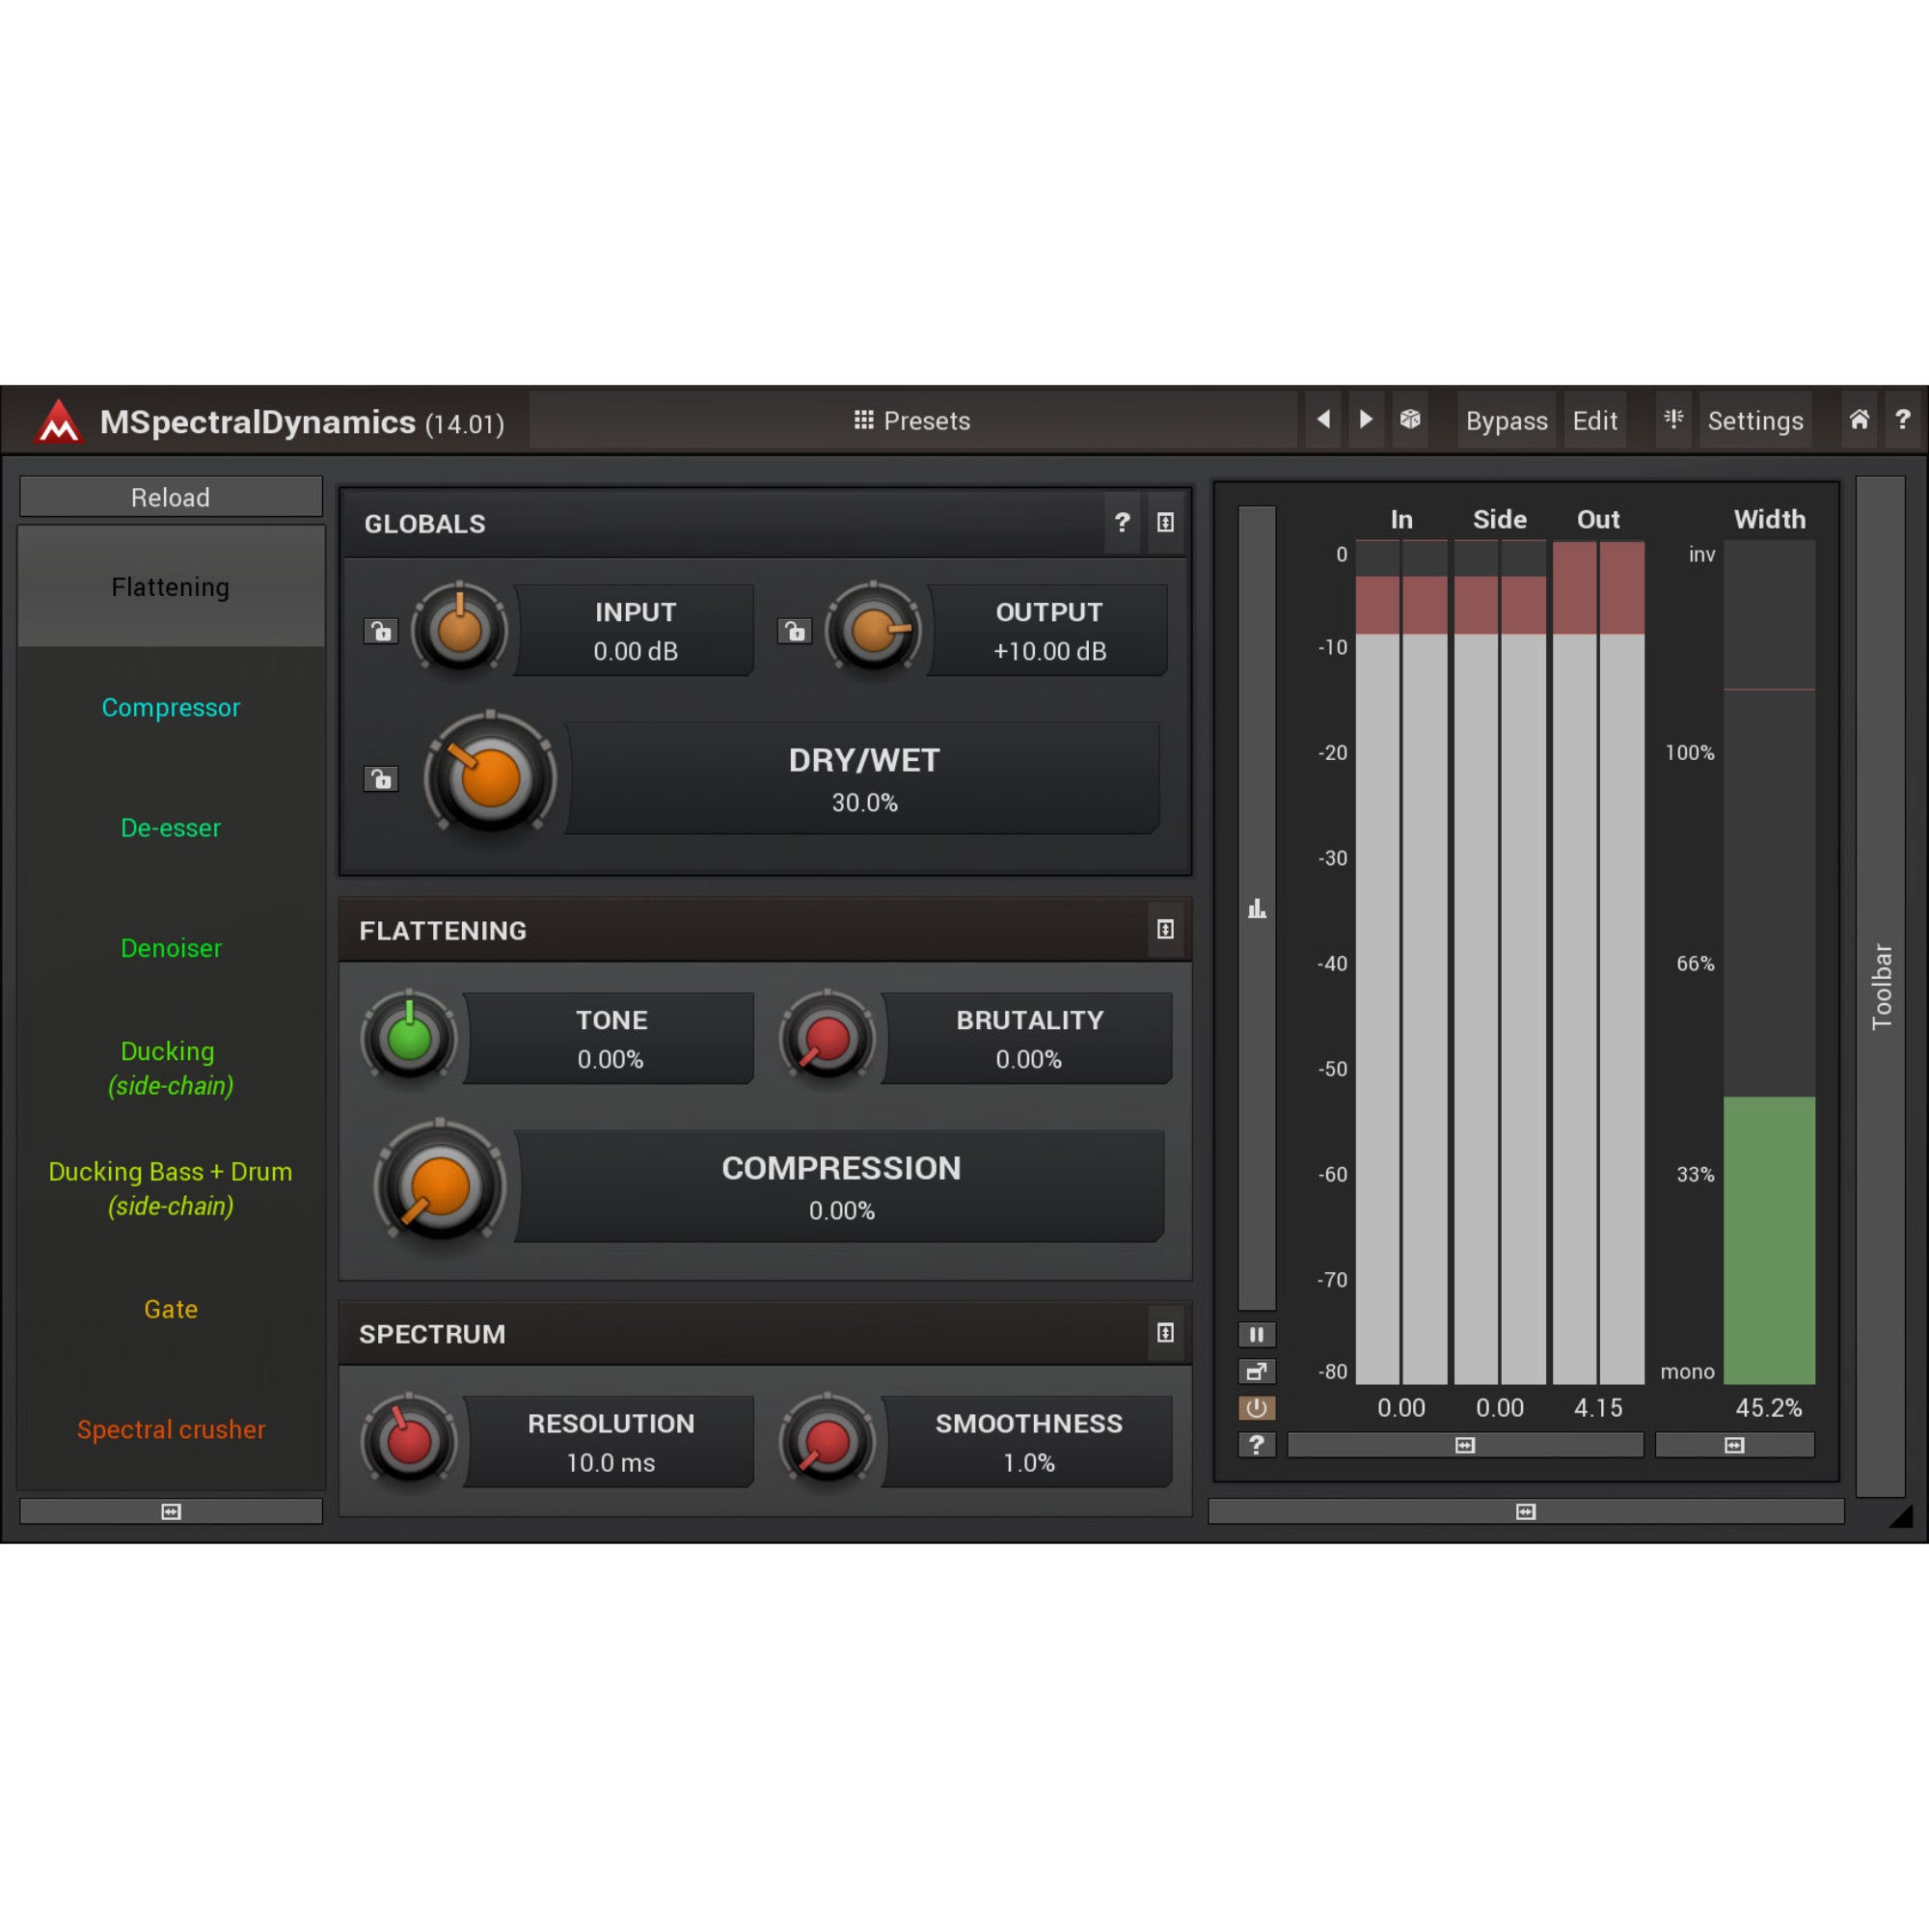Open the home icon in title bar

click(x=1860, y=421)
